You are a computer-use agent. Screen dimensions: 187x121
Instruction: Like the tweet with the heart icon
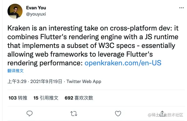[x=118, y=114]
